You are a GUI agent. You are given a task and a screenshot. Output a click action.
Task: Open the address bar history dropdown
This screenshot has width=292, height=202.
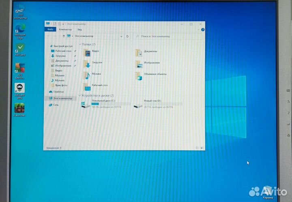coord(121,37)
